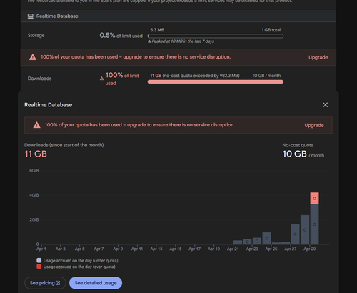
Task: Click the '0.5% of limit used' storage text
Action: coord(121,36)
